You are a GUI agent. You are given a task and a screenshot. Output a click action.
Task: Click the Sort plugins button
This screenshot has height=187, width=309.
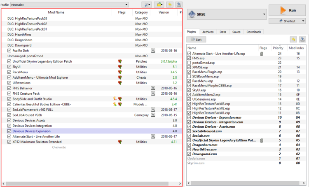(x=197, y=40)
